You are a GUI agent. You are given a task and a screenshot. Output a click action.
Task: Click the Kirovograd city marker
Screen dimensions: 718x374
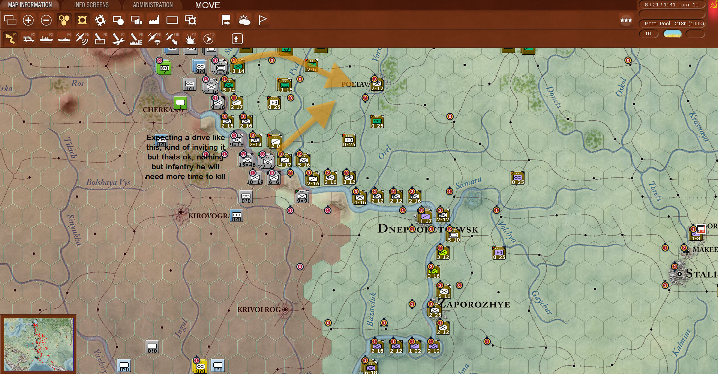(x=181, y=212)
